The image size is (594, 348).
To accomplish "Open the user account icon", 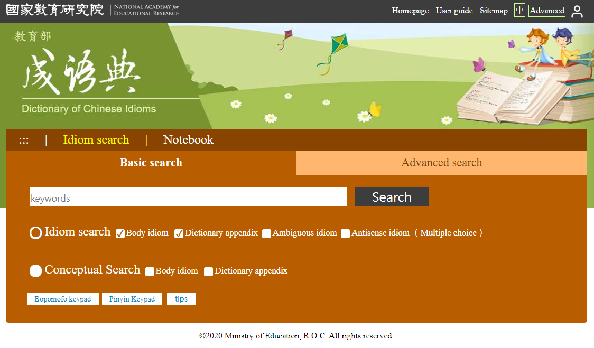I will click(577, 11).
